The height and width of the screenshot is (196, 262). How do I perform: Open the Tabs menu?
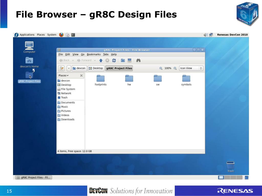106,55
